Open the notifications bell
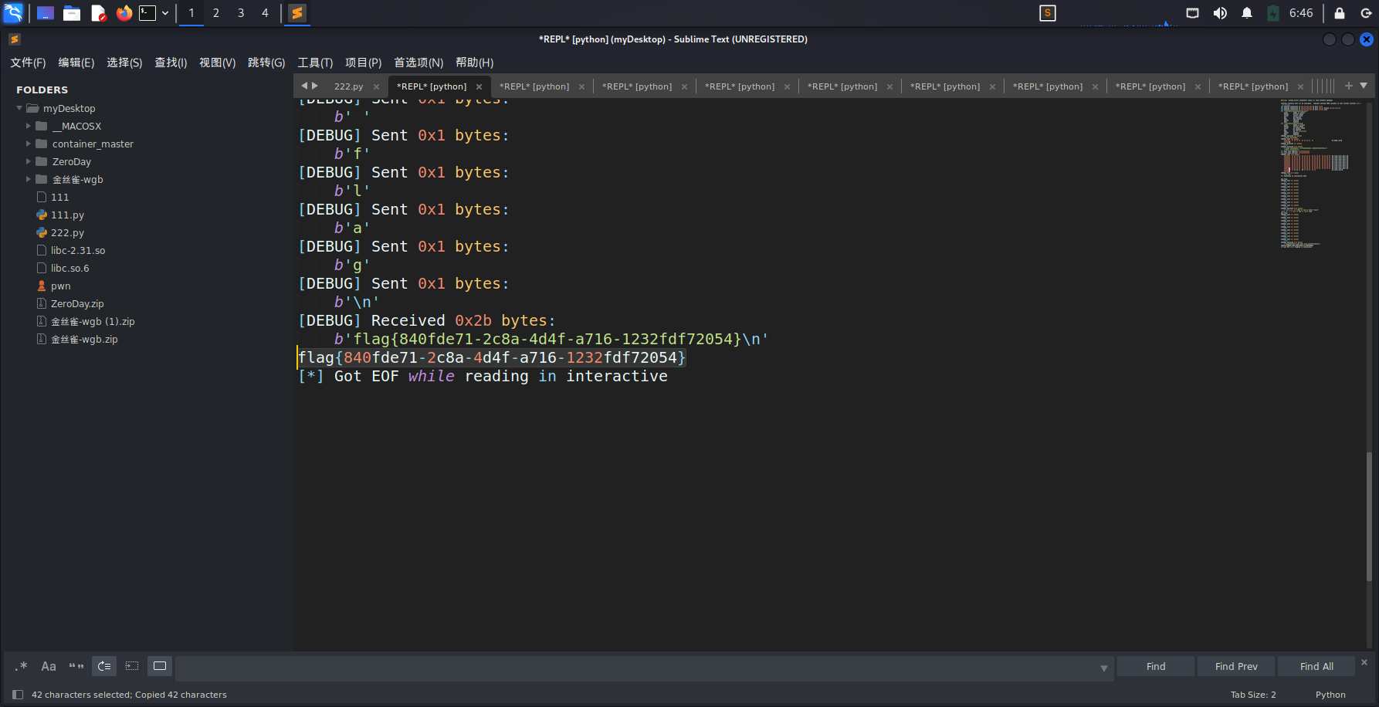Viewport: 1379px width, 707px height. click(1247, 13)
